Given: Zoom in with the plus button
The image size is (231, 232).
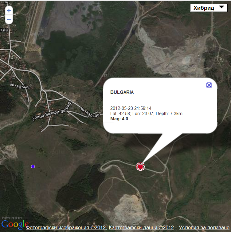Looking at the screenshot, I should click(9, 10).
